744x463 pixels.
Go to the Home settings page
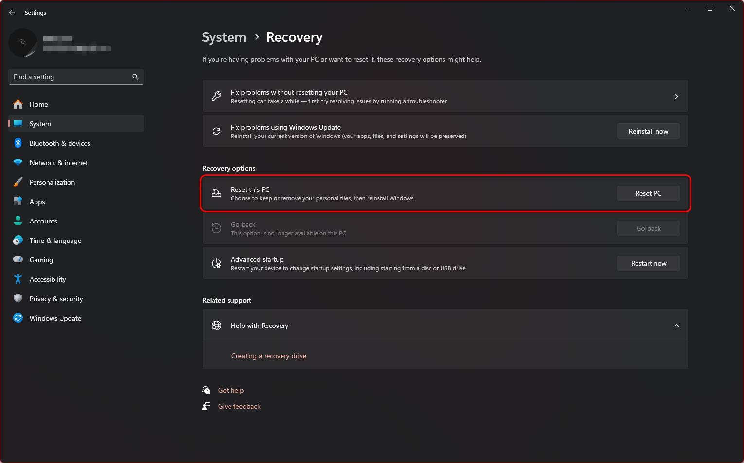pyautogui.click(x=38, y=104)
